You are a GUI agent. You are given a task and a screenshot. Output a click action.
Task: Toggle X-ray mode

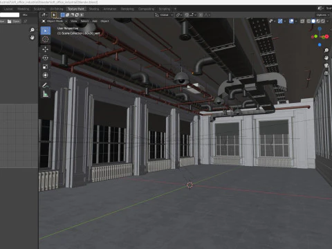[x=302, y=21]
